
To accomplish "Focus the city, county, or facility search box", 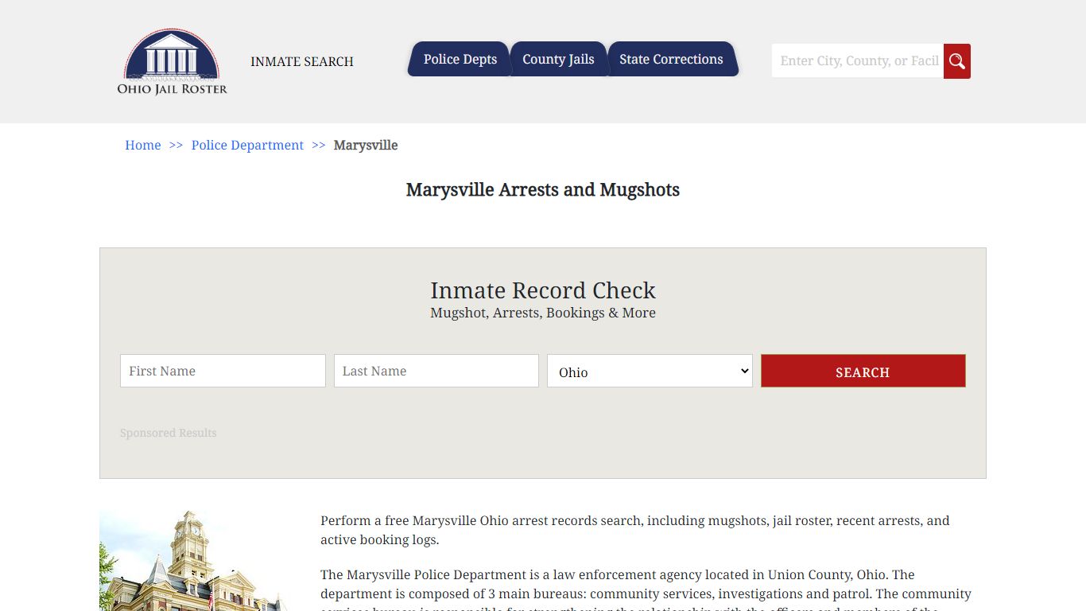I will (x=858, y=61).
